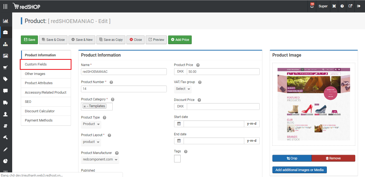This screenshot has height=177, width=365.
Task: Open the redSHOP logo home link
Action: 26,6
